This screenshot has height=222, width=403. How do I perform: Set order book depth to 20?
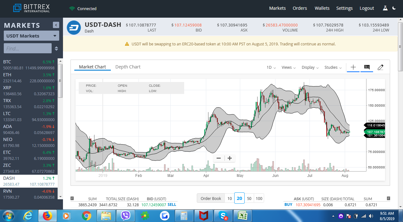pos(239,198)
